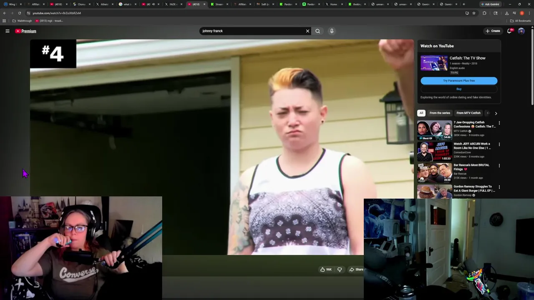View site information icon in address bar
The height and width of the screenshot is (300, 534).
click(x=28, y=13)
